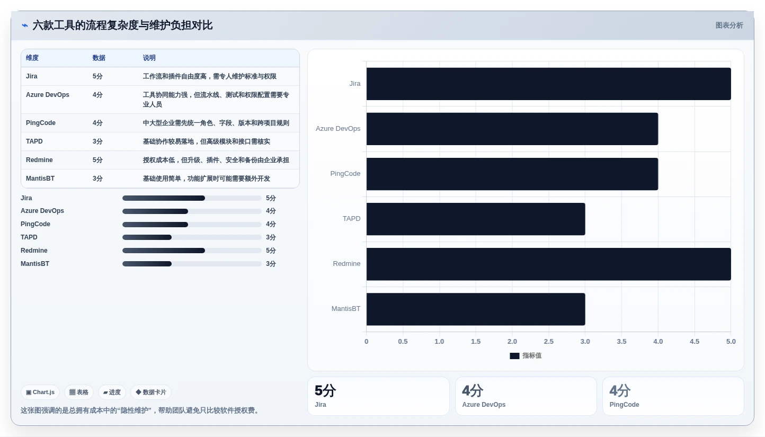
Task: Click the description starting 基础使用简单
Action: coord(207,179)
